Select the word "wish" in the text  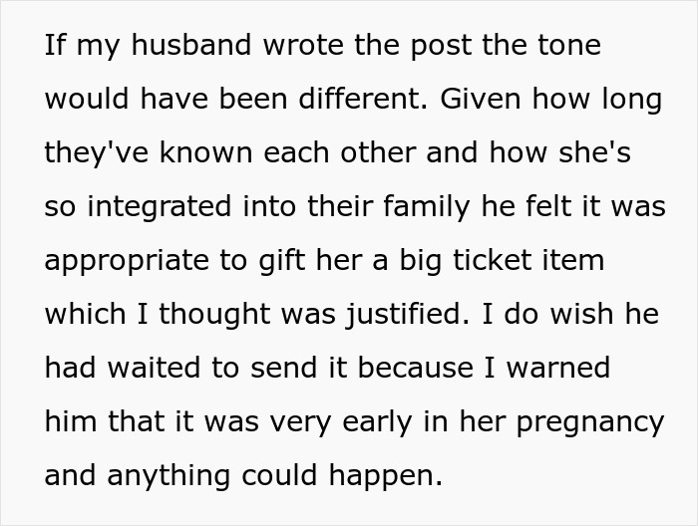click(581, 315)
